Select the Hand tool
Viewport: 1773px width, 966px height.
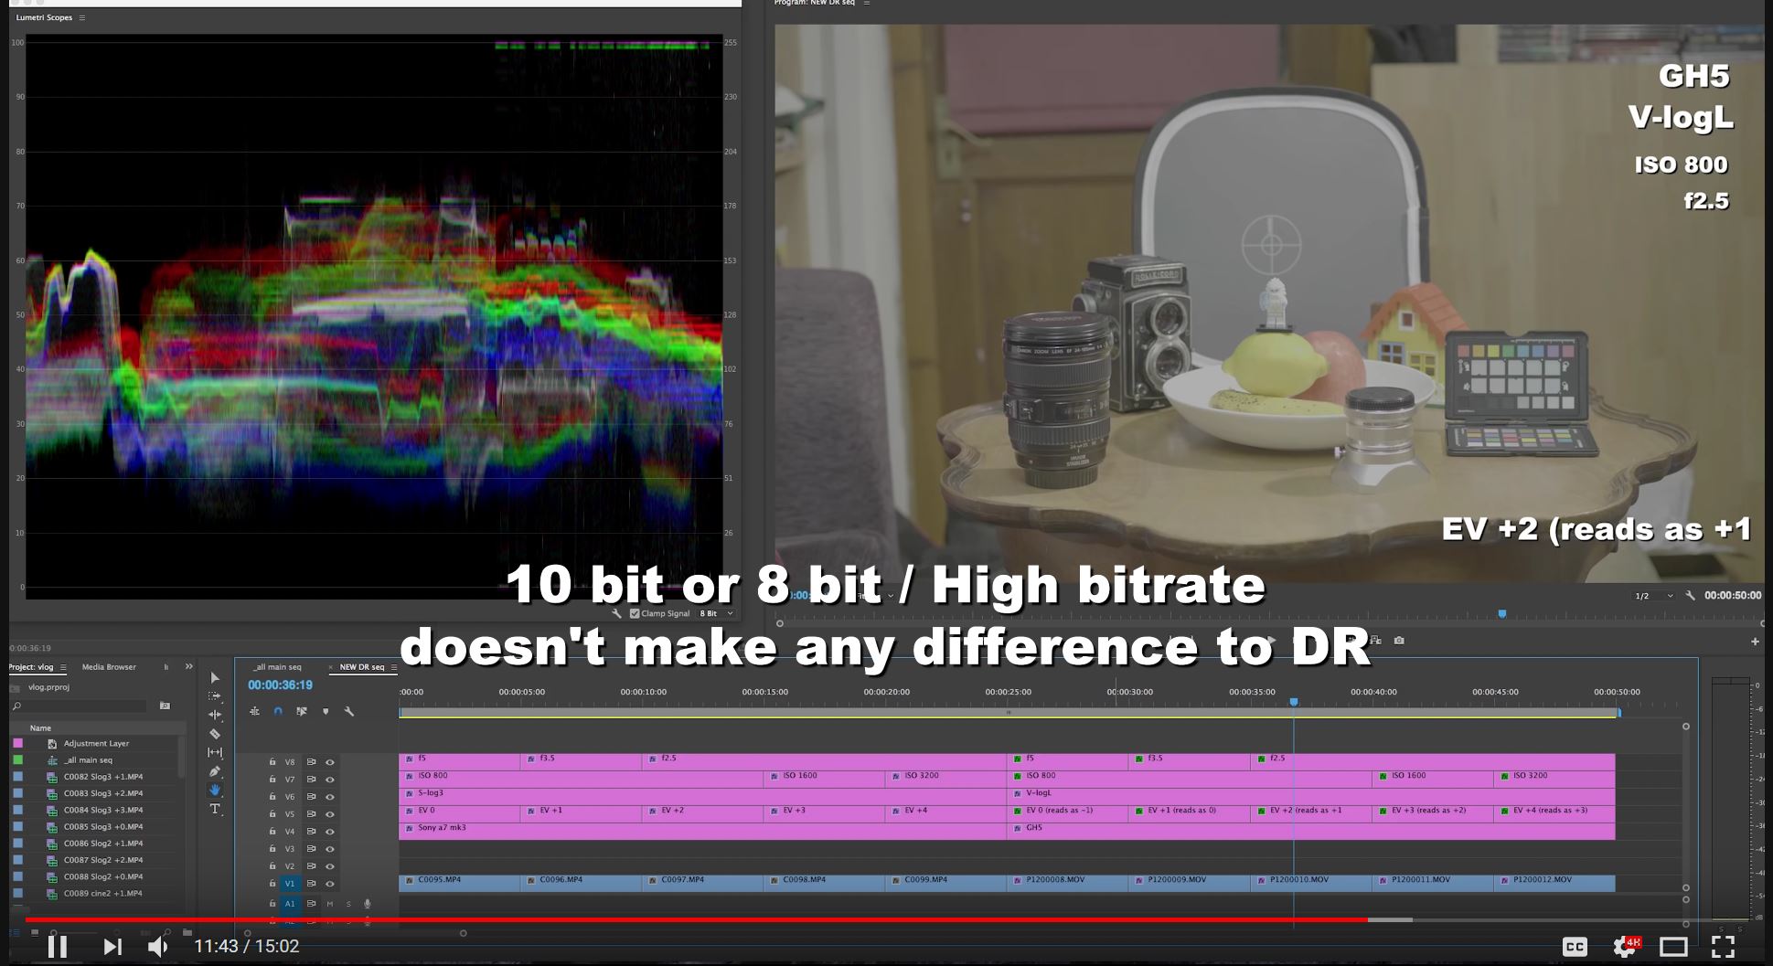215,790
